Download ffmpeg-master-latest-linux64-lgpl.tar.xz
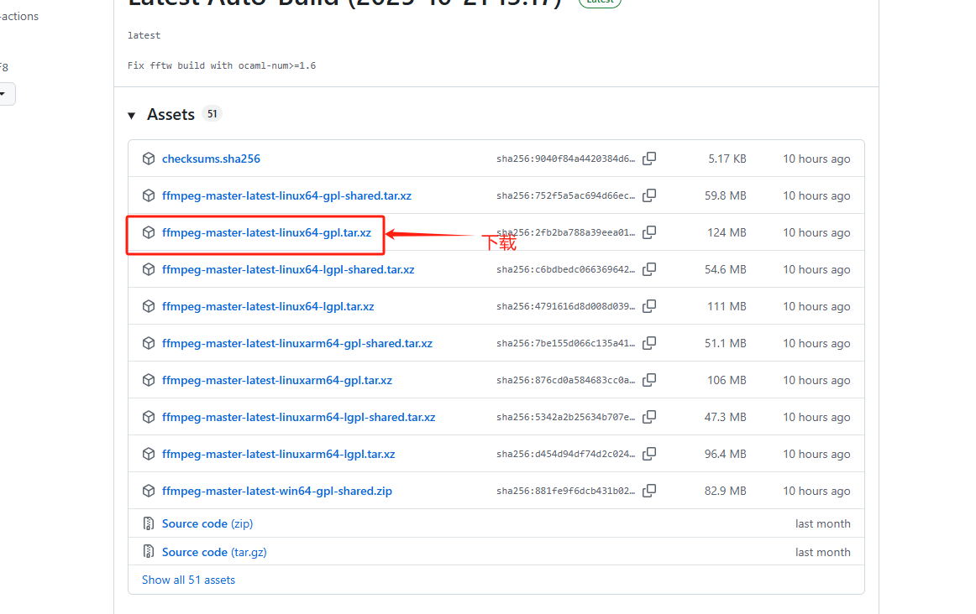The width and height of the screenshot is (976, 614). point(268,306)
